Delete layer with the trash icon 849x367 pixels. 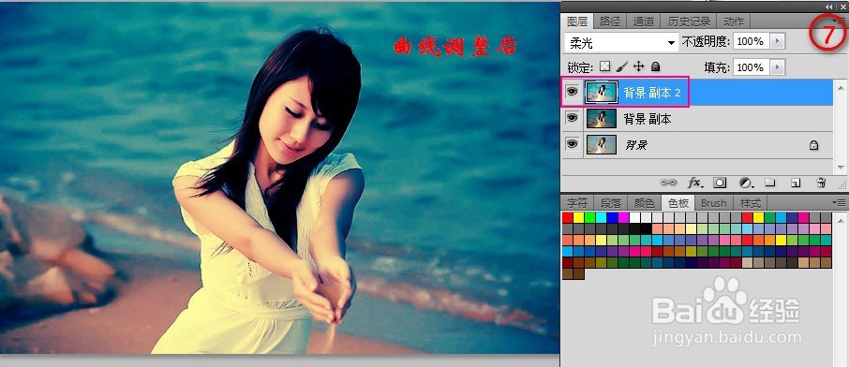click(821, 183)
